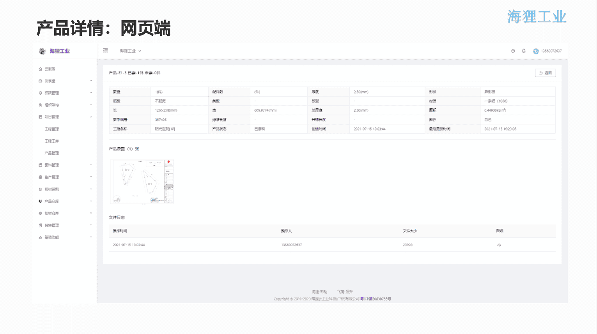Expand the 板材仓库 menu chevron
The height and width of the screenshot is (334, 597).
click(91, 213)
